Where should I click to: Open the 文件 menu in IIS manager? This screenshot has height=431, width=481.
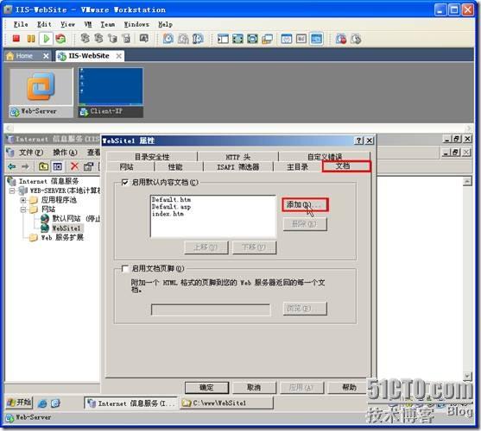point(31,152)
